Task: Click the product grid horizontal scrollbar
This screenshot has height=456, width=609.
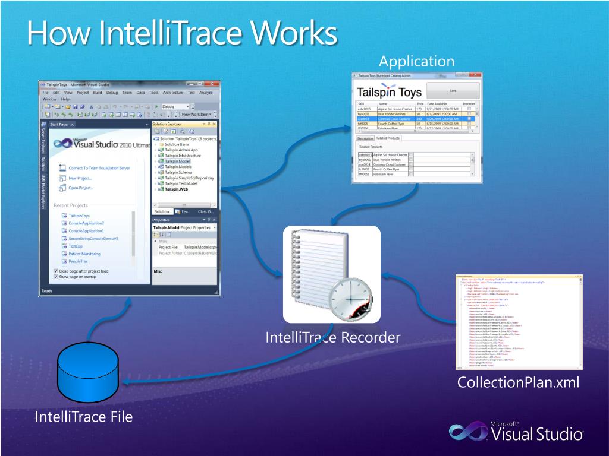Action: pyautogui.click(x=416, y=131)
